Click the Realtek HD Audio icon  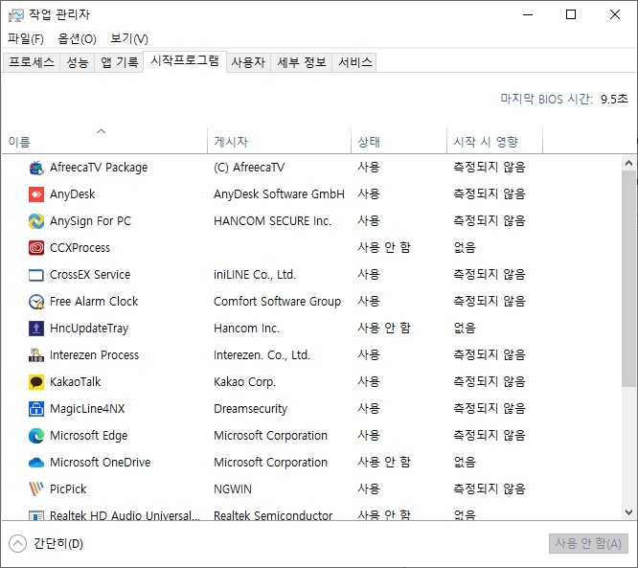[x=36, y=515]
